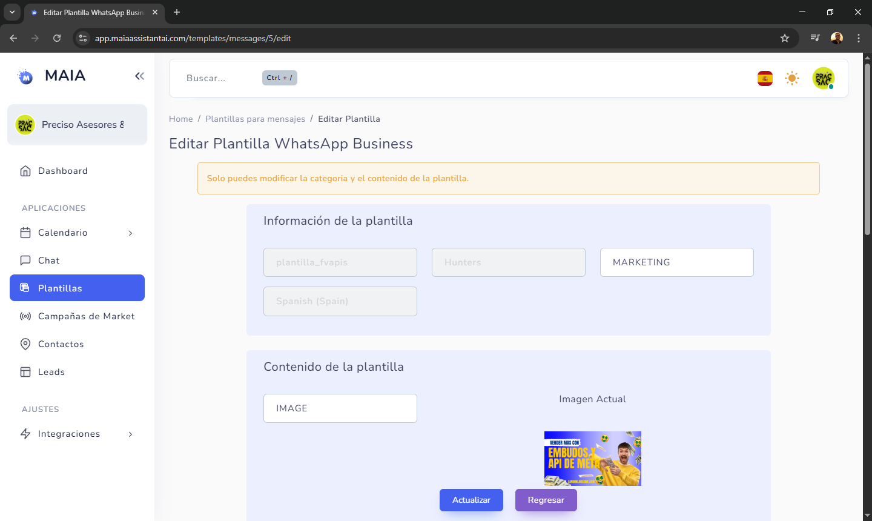
Task: Bookmark this page with star icon
Action: coord(785,38)
